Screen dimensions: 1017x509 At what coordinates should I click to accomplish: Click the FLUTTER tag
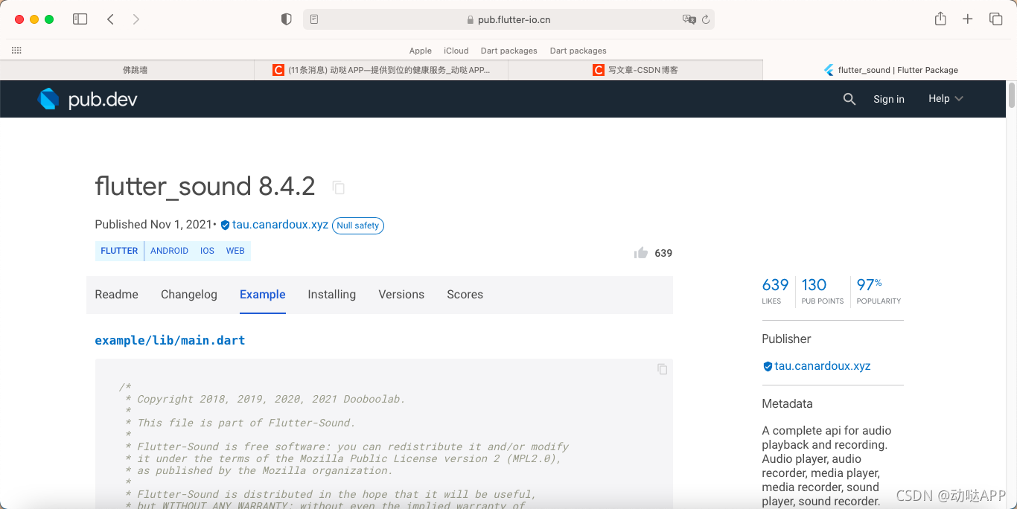click(119, 251)
